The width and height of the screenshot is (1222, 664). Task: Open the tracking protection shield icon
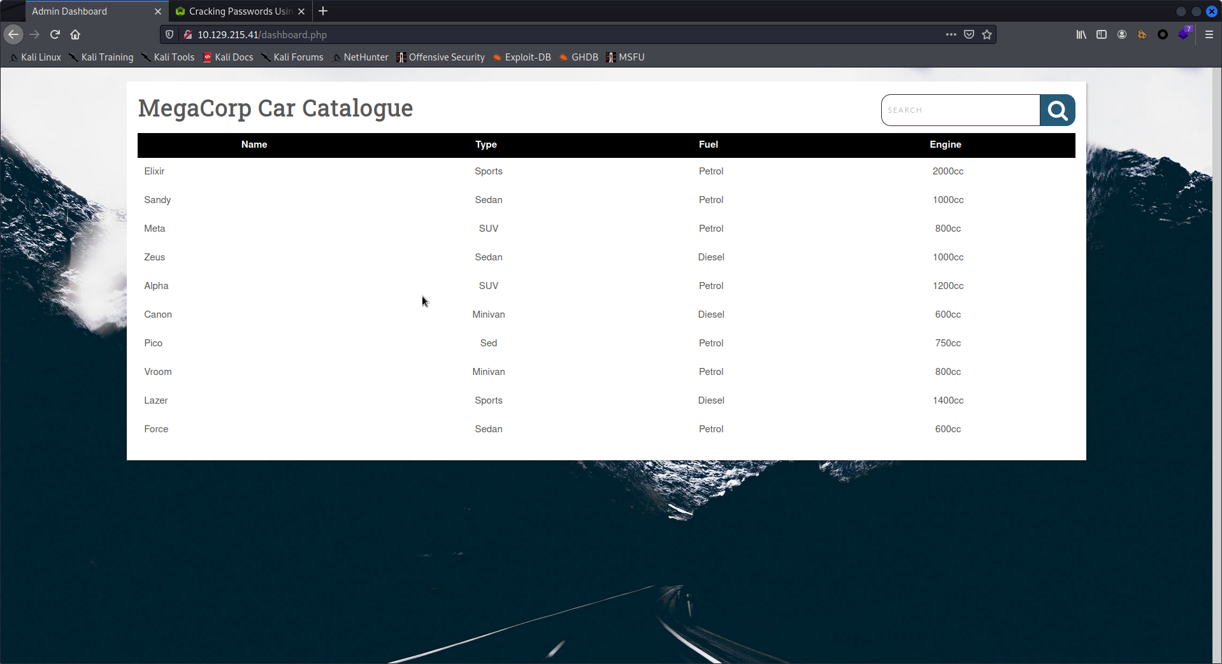pos(169,34)
